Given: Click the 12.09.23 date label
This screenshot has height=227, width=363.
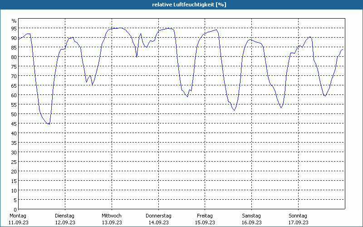Looking at the screenshot, I should click(x=65, y=222).
